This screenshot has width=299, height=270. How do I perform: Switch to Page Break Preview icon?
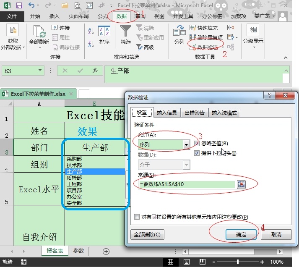[x=202, y=262]
